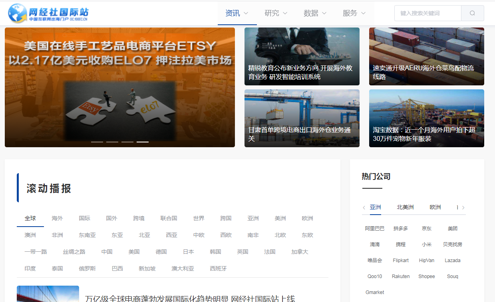Open the 美团 company link

pos(453,229)
